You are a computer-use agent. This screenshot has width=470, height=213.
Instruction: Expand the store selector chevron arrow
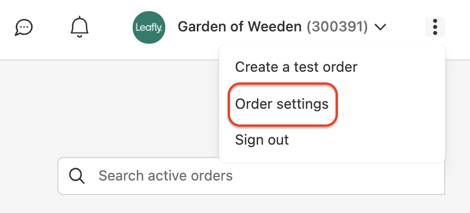(380, 27)
